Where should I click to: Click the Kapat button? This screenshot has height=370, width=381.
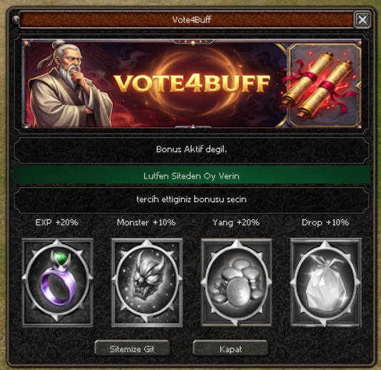[x=231, y=349]
